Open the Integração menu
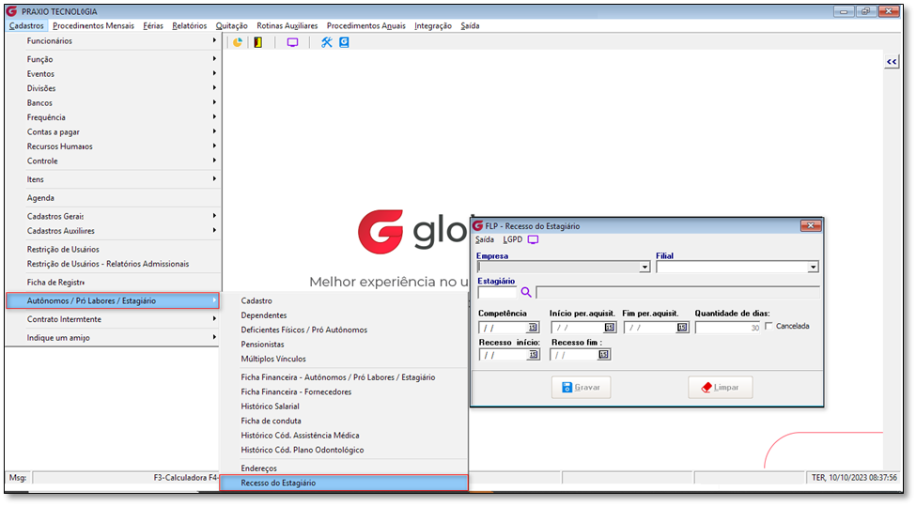 click(x=433, y=25)
